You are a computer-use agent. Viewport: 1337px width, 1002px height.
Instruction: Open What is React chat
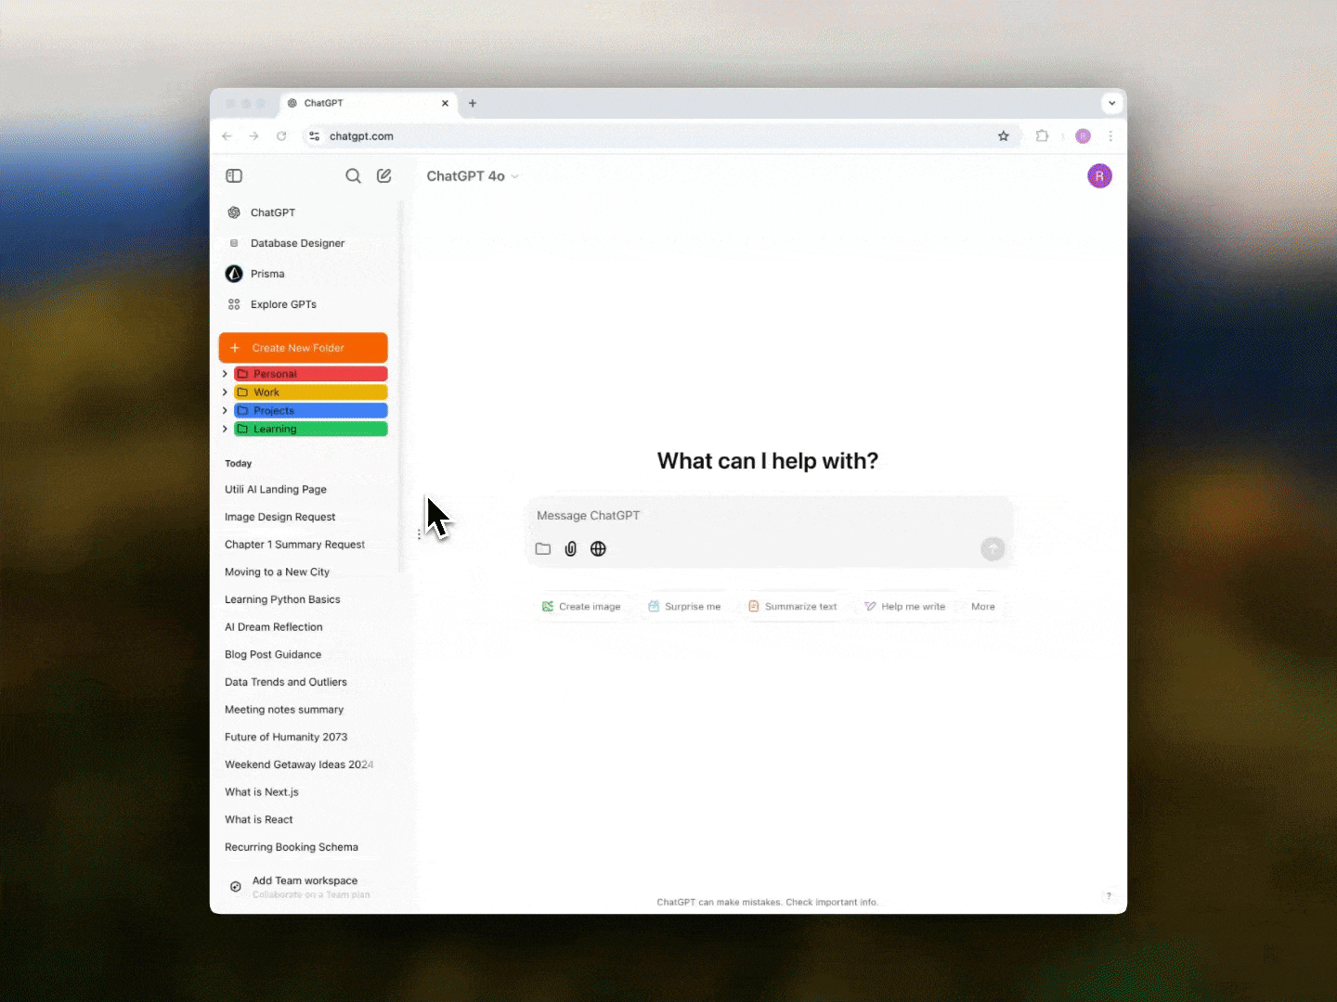click(x=259, y=820)
